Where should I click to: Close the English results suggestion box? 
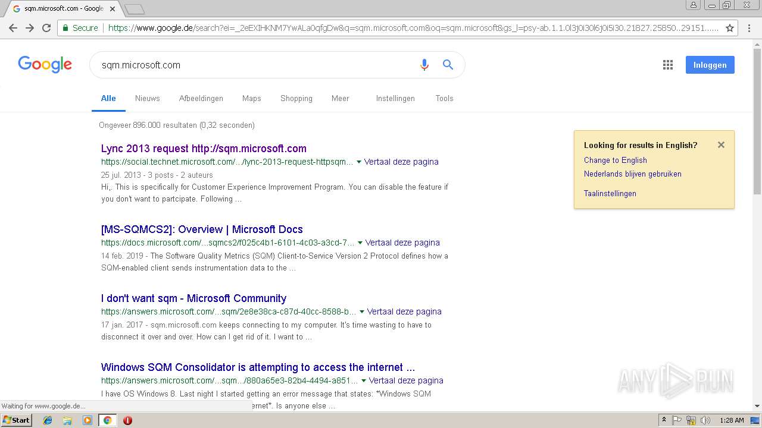point(721,144)
